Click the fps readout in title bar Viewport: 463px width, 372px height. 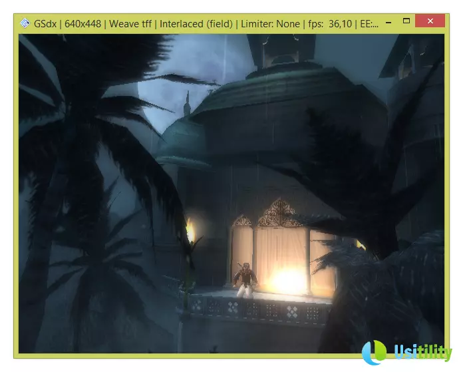pyautogui.click(x=329, y=23)
